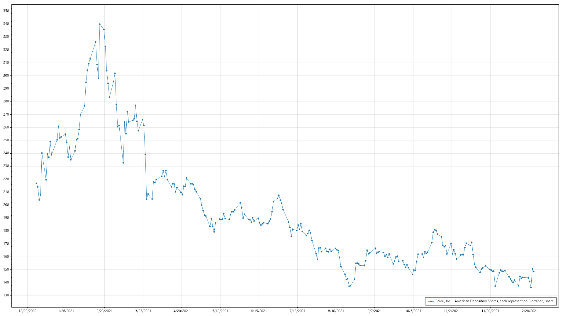Click the 6/15/2021 date label
This screenshot has width=563, height=316.
tap(259, 311)
